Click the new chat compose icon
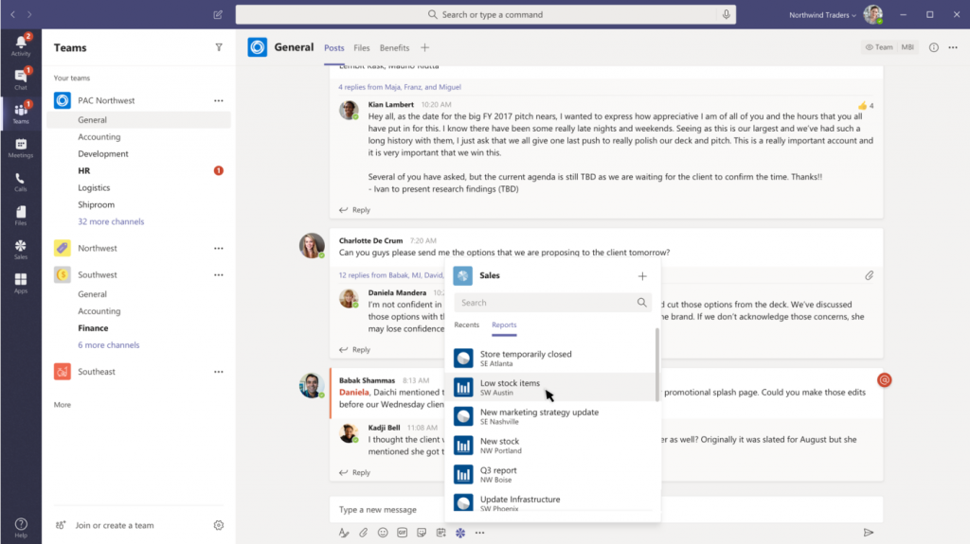The image size is (970, 544). [x=219, y=15]
